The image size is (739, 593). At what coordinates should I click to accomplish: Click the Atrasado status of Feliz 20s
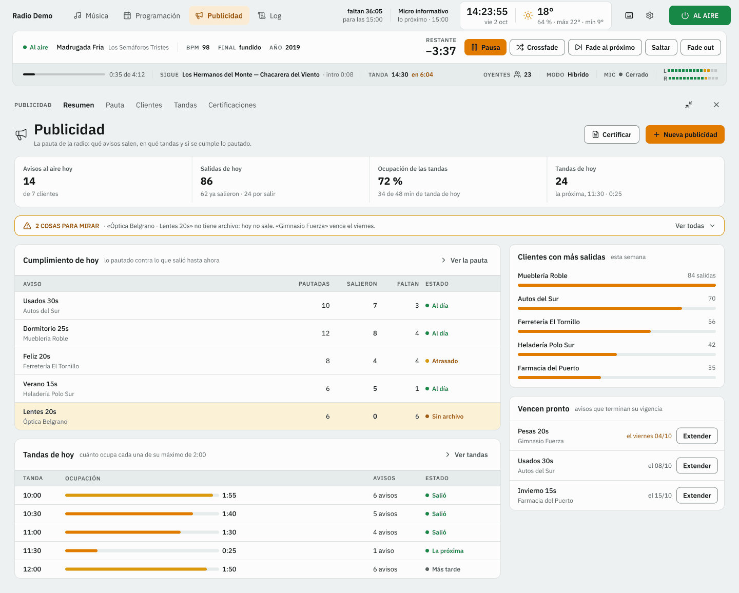tap(442, 361)
